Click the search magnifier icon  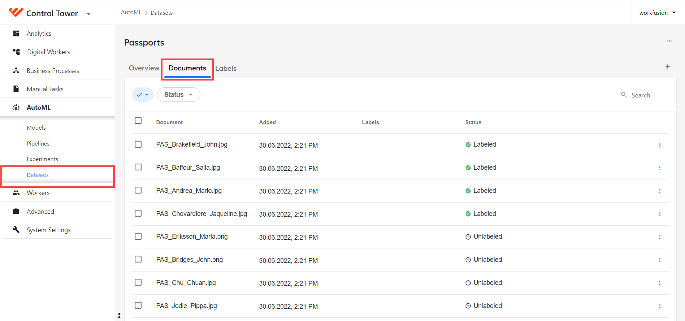pos(624,95)
